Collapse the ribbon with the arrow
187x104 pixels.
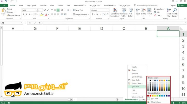coord(185,19)
